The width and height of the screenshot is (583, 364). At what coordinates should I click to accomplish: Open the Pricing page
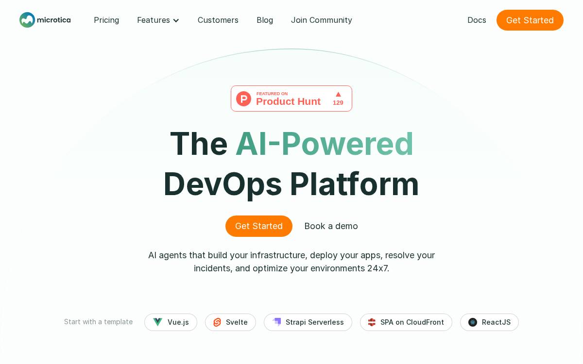[106, 20]
